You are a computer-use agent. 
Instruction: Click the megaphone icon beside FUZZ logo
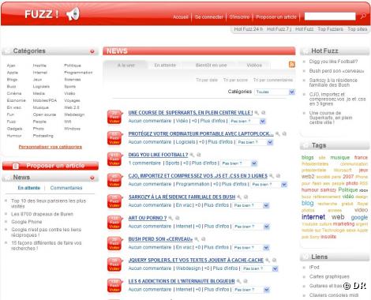(x=73, y=14)
